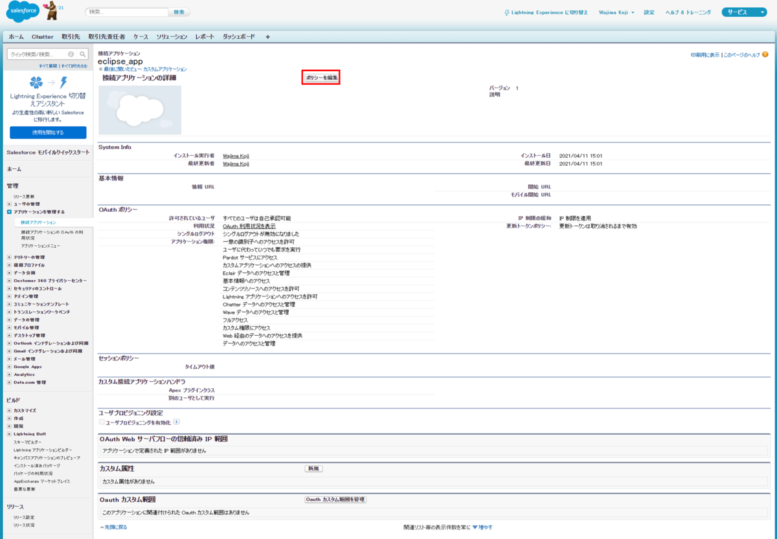Click the 使用を開始する button
The width and height of the screenshot is (777, 539).
pyautogui.click(x=48, y=133)
